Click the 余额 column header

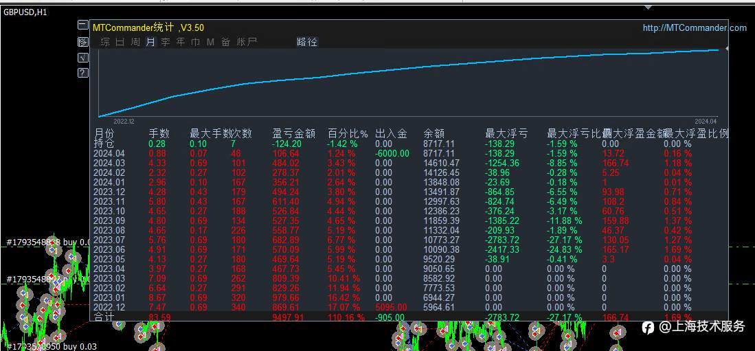434,134
